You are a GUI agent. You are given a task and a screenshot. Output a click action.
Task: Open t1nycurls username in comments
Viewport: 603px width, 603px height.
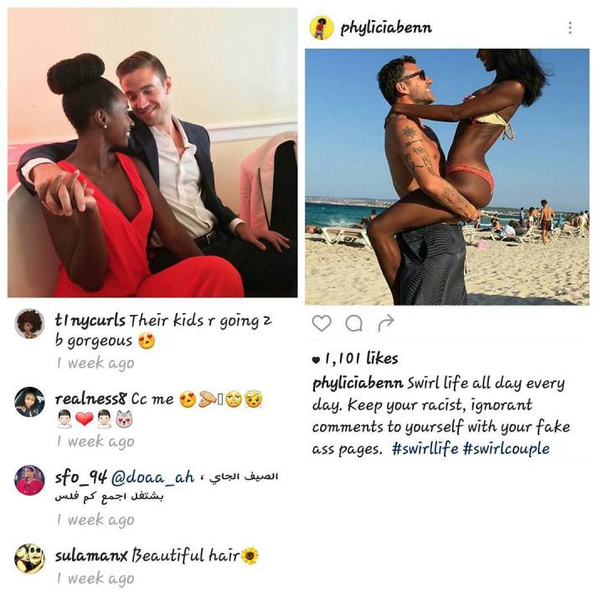coord(90,320)
